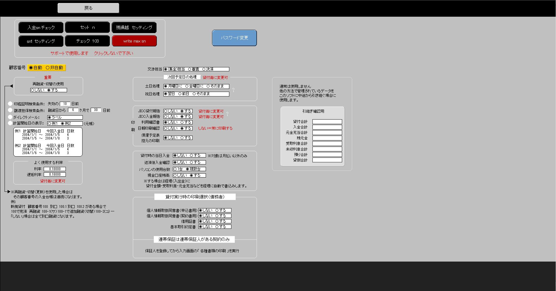Click the 利率 input field
556x291 pixels.
point(55,169)
